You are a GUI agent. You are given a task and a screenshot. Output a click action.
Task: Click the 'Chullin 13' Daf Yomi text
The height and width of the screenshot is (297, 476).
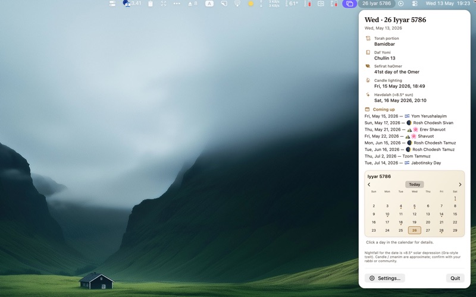point(384,58)
